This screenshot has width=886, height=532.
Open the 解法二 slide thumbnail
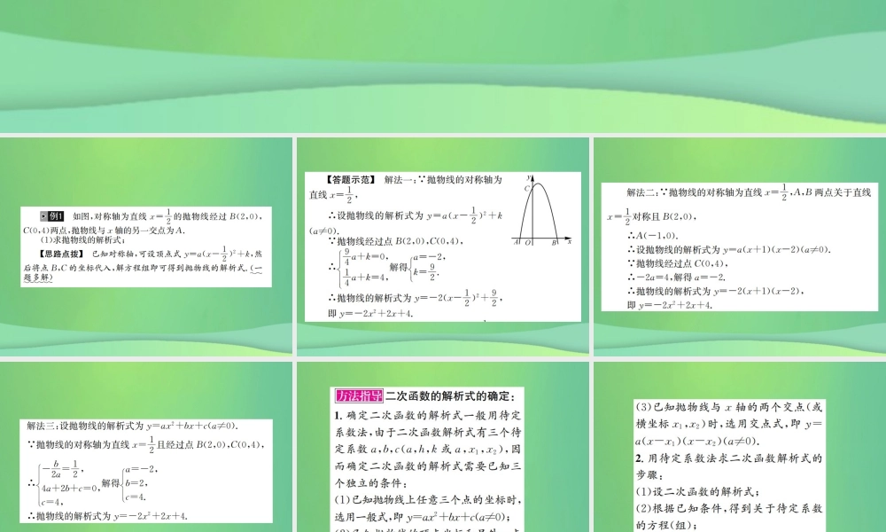tap(740, 246)
